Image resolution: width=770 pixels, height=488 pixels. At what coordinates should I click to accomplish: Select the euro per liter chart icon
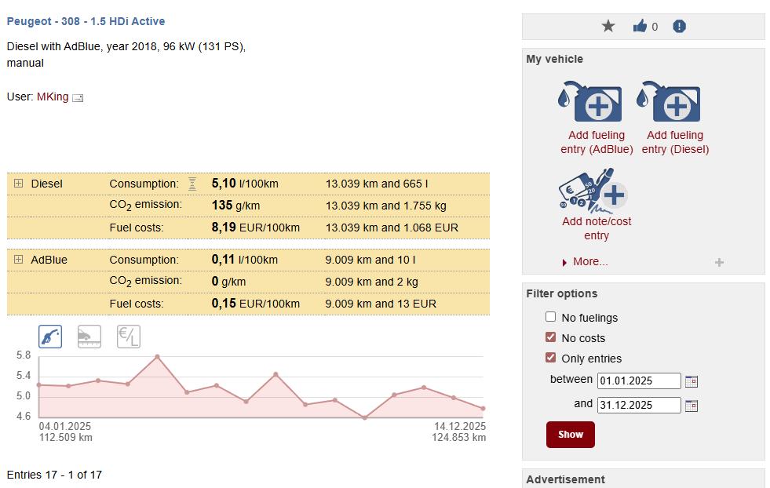[129, 337]
